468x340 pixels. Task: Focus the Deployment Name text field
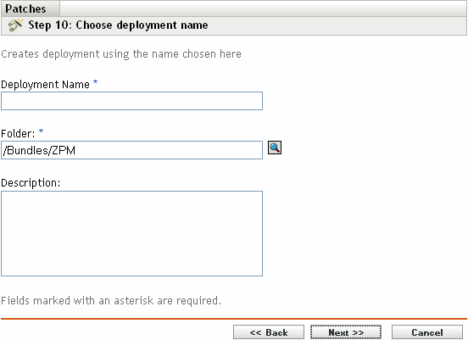pyautogui.click(x=131, y=101)
